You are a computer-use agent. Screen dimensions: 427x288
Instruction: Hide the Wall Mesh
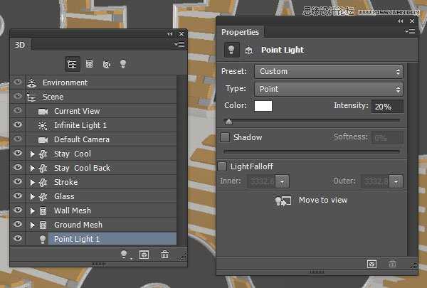click(18, 210)
